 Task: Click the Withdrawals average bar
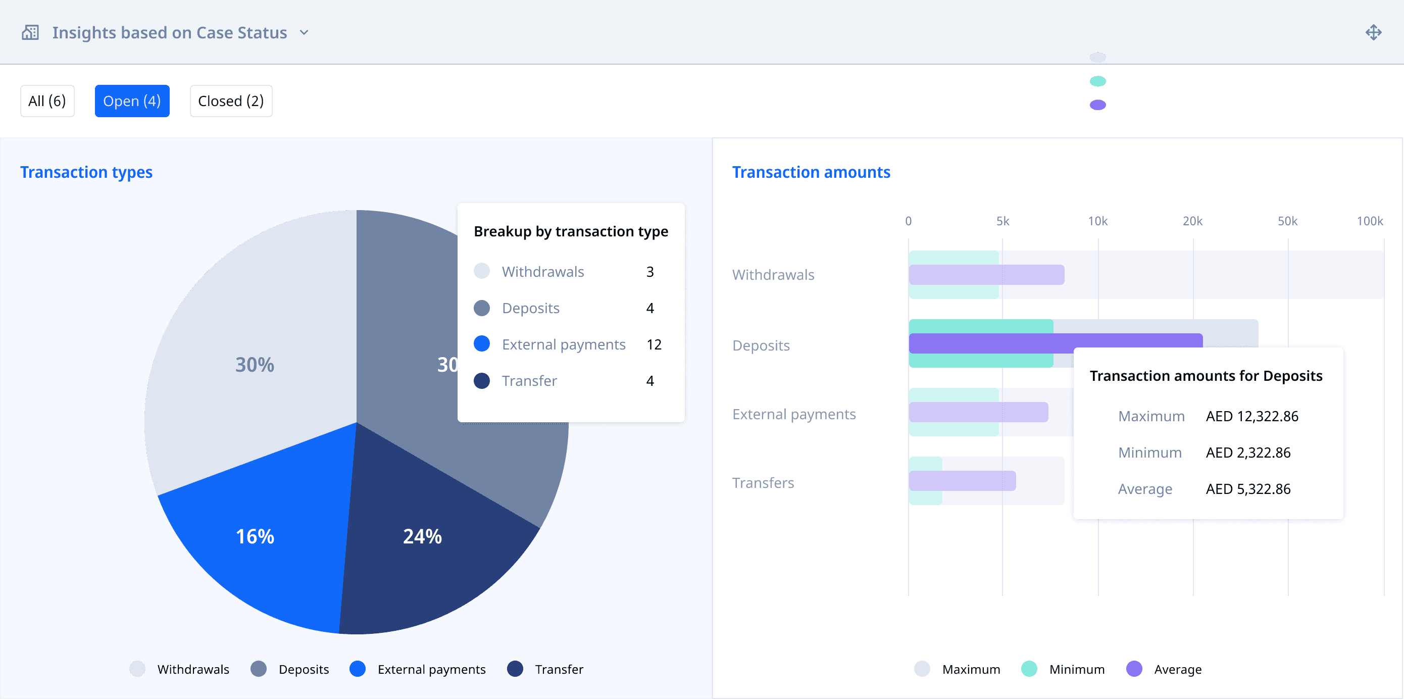(x=986, y=275)
